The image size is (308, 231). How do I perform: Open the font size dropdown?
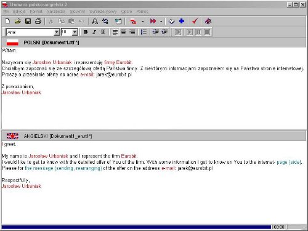coord(75,32)
